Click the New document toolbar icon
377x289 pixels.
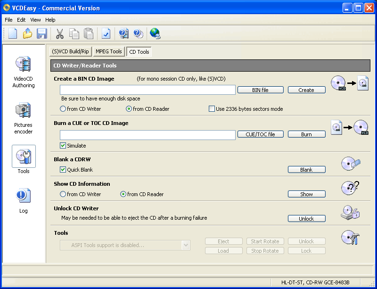click(x=13, y=33)
